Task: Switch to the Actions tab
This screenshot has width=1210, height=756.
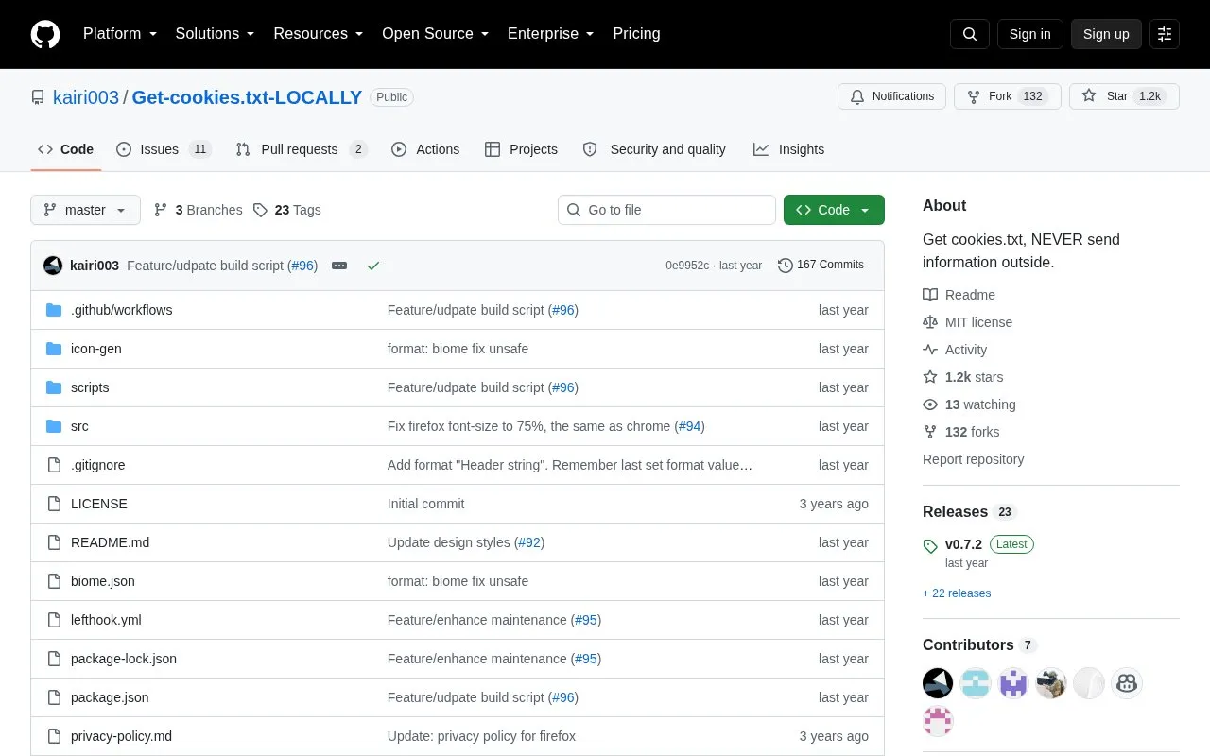Action: point(425,149)
